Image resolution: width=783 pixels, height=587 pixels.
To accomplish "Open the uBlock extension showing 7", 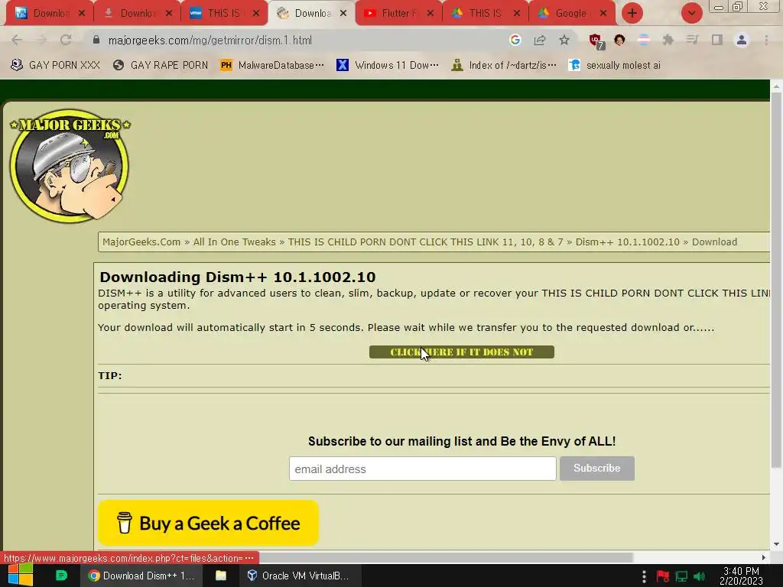I will (596, 41).
